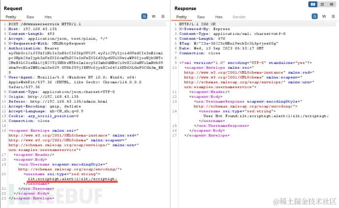Click the Authorization: Bearer header

point(33,48)
